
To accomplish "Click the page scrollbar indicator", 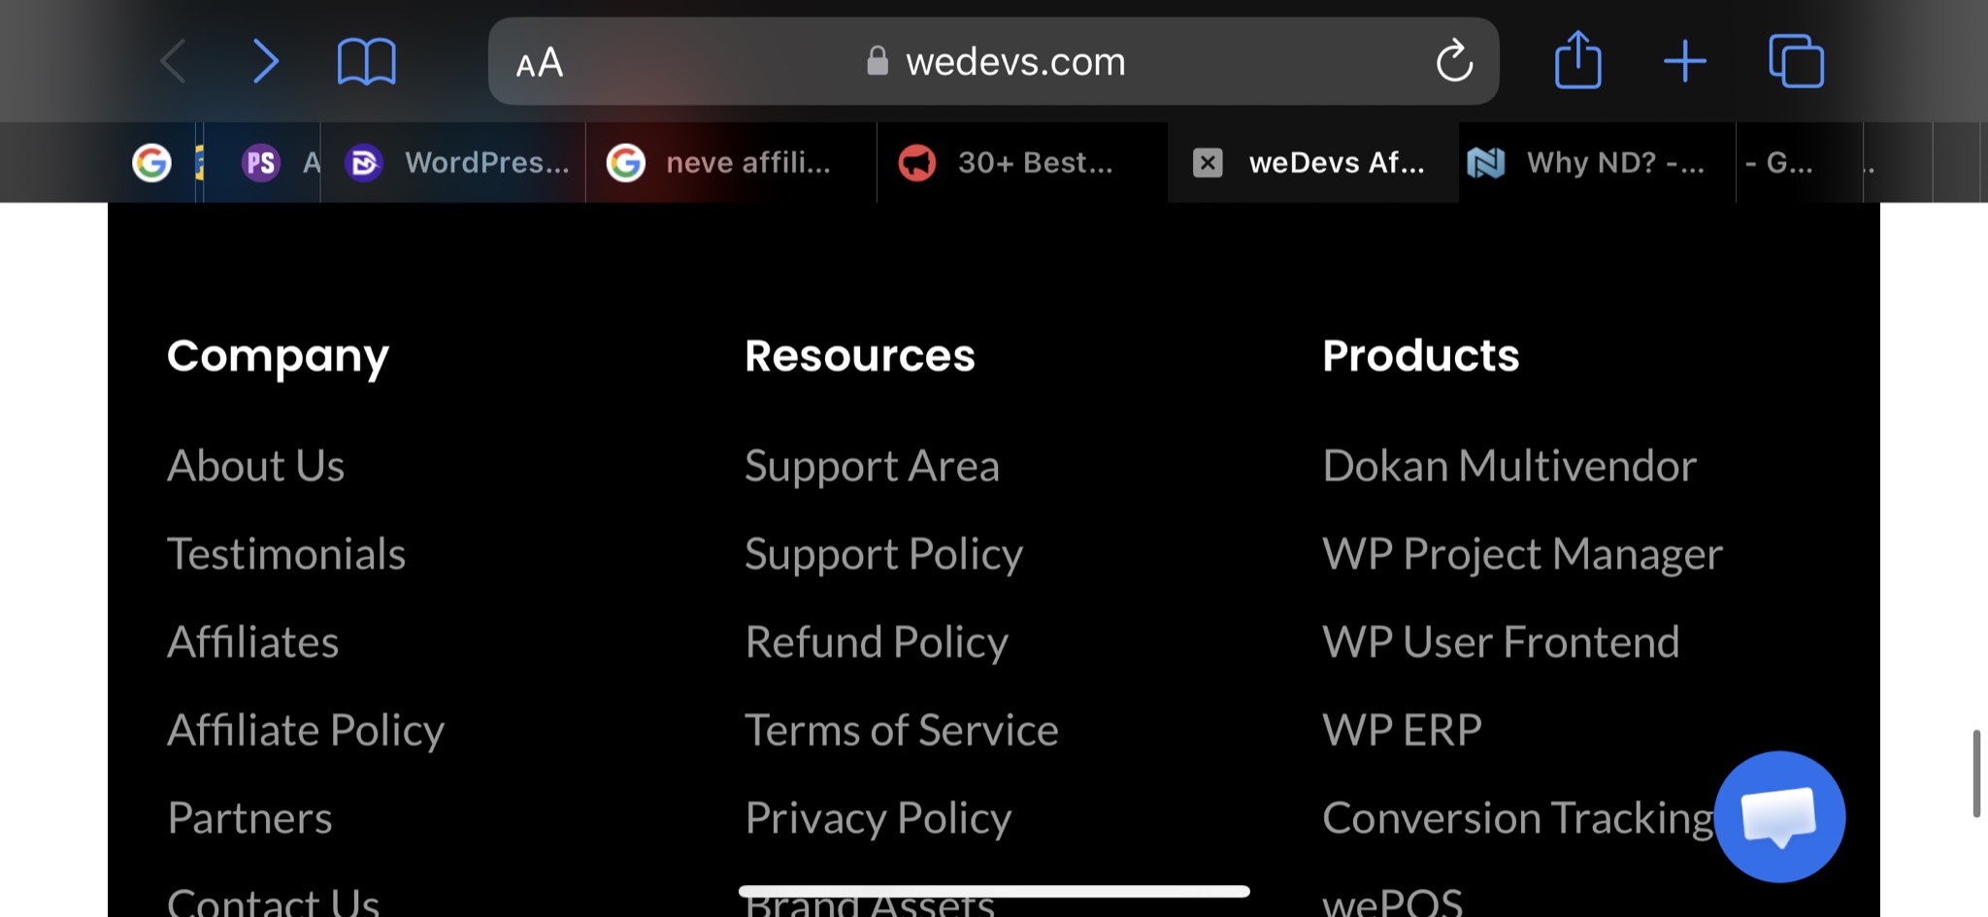I will click(x=1976, y=773).
